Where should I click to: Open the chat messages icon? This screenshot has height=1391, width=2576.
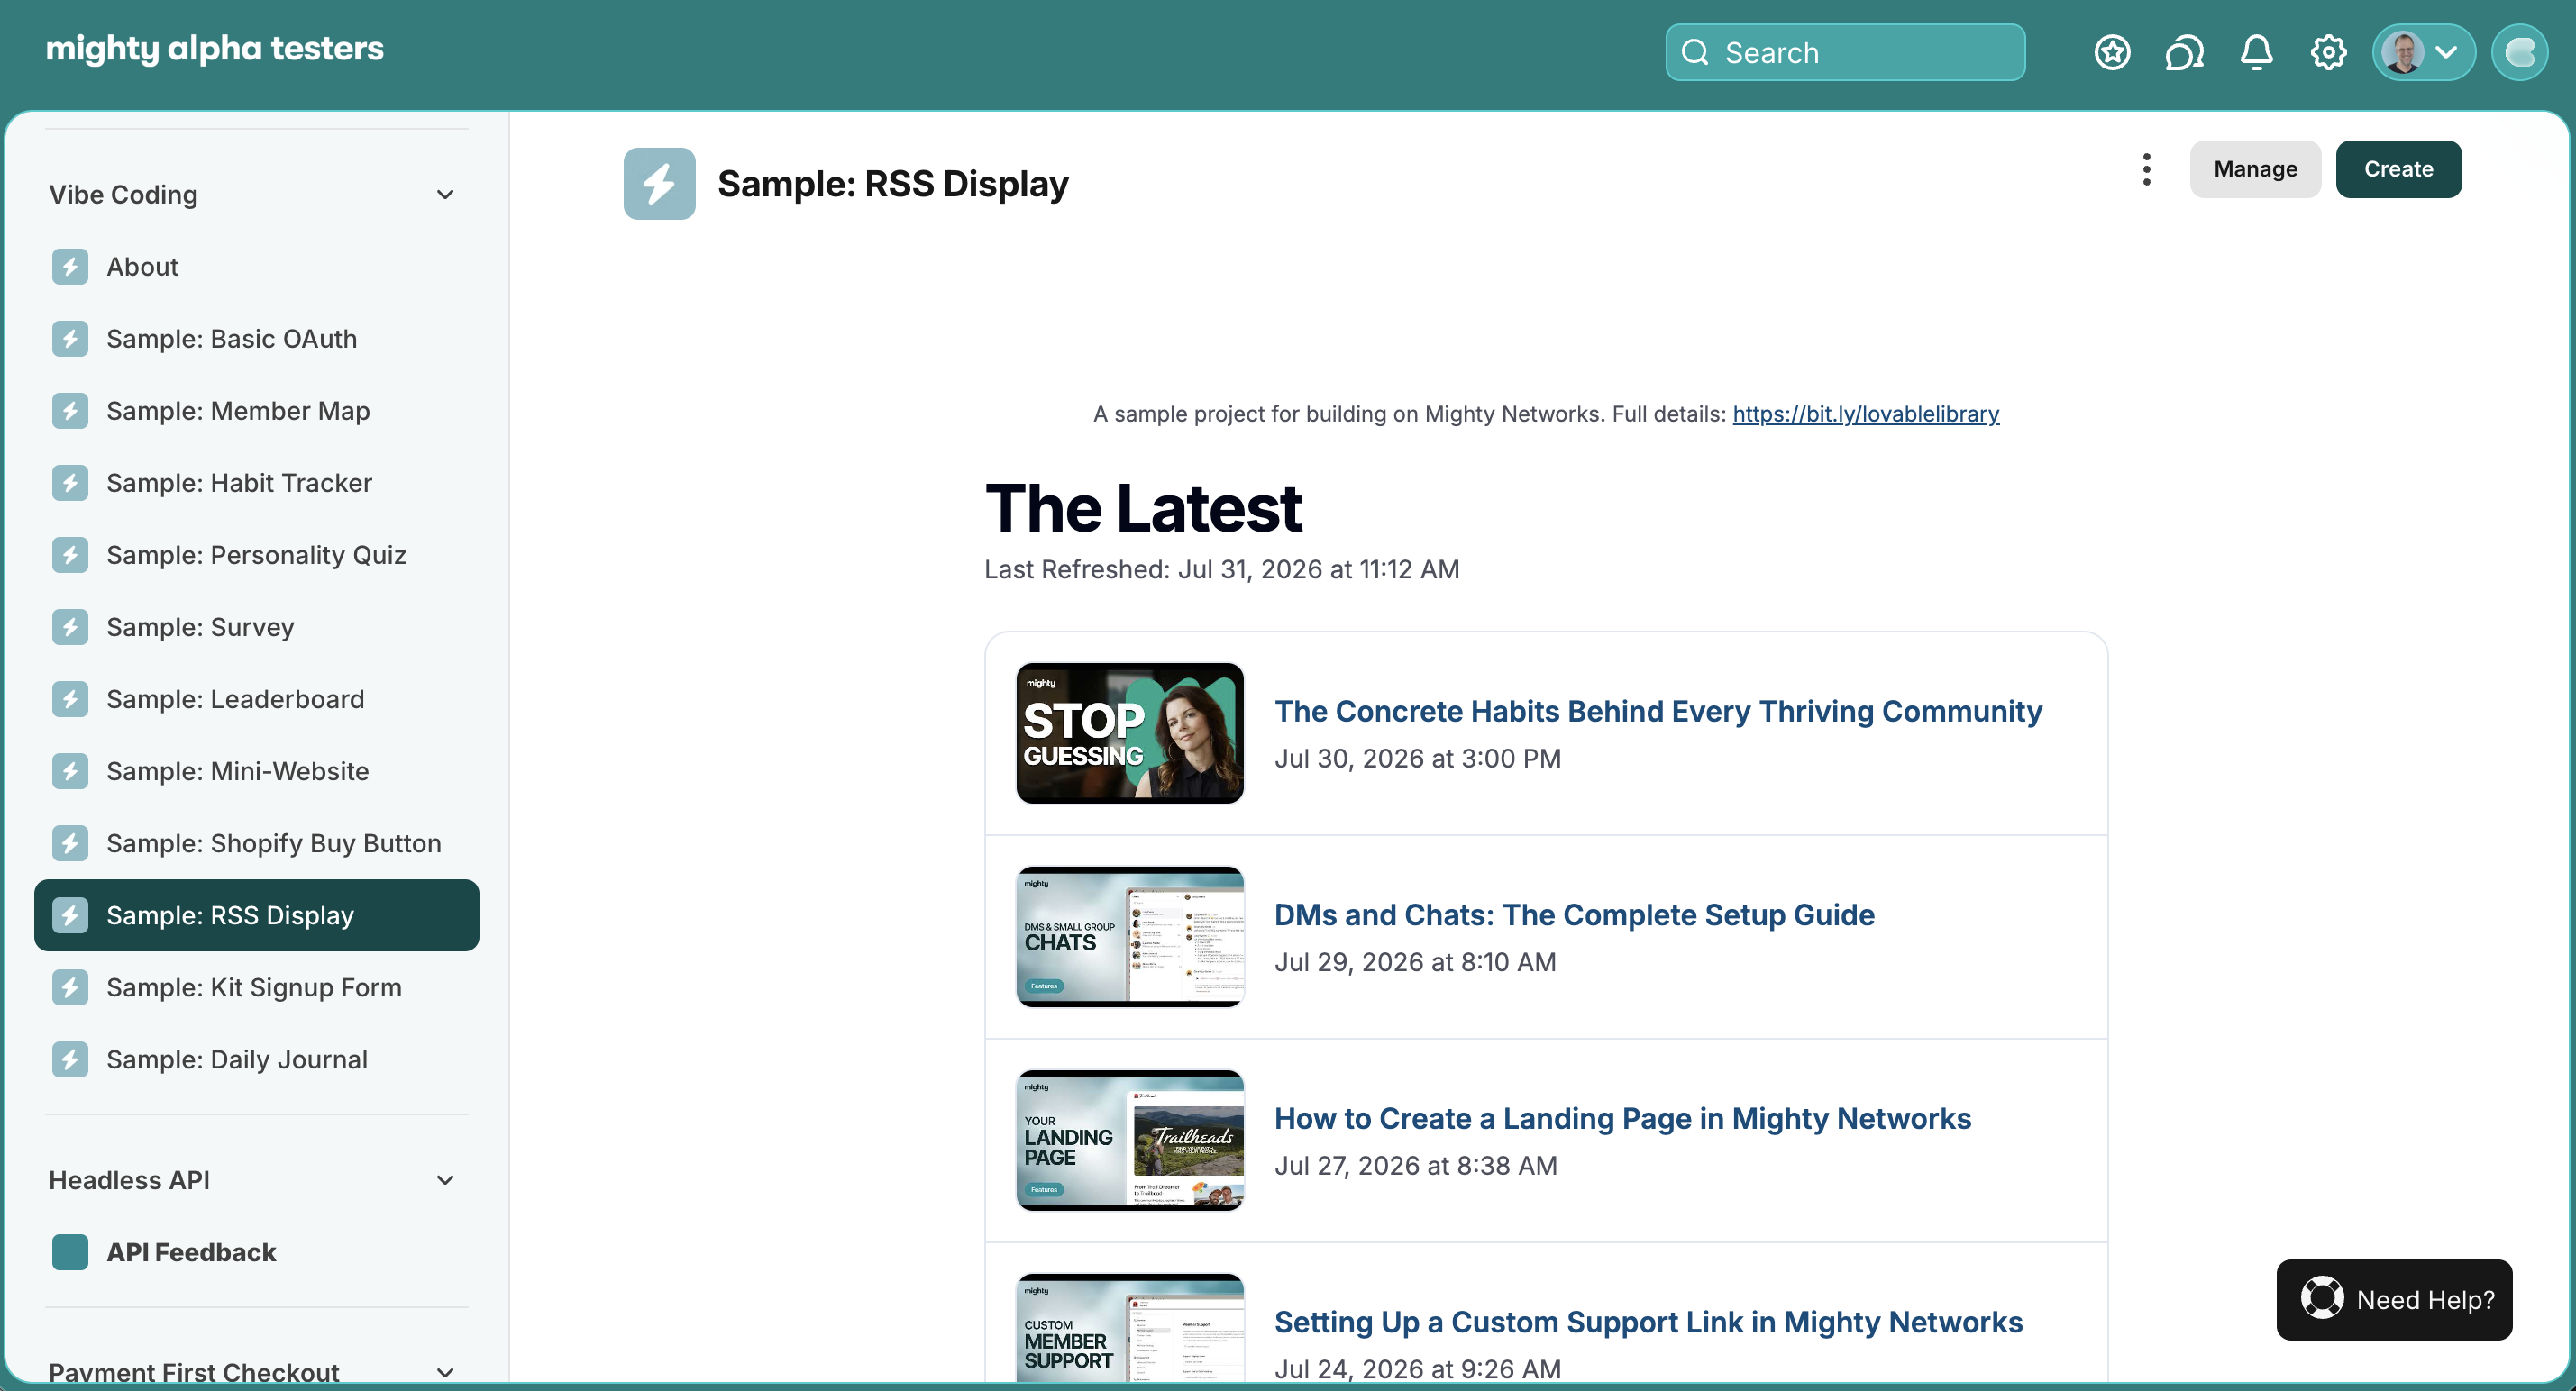(x=2184, y=52)
